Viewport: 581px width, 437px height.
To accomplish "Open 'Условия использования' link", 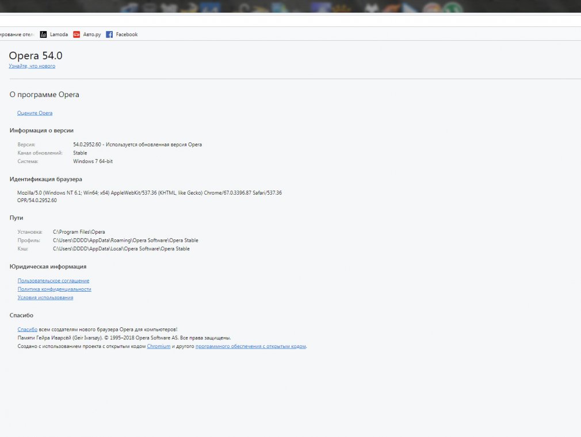I will (x=45, y=297).
